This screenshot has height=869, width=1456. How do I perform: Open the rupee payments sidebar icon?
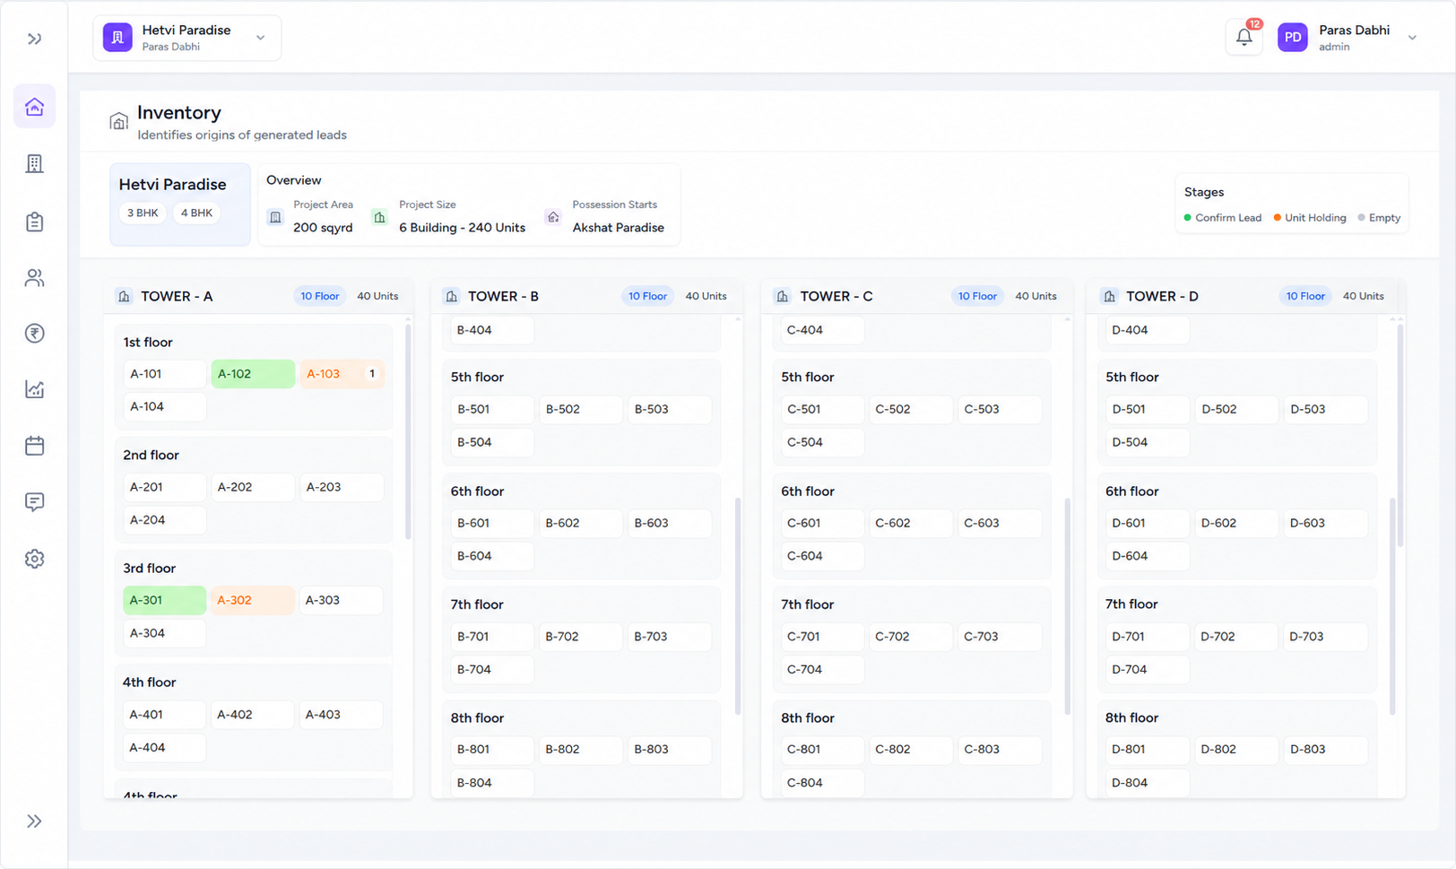34,334
